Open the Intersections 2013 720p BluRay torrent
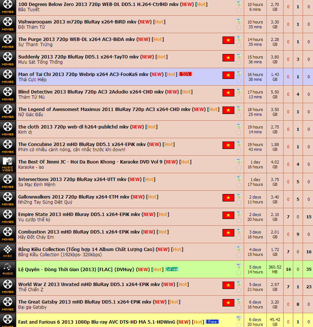Viewport: 313px width, 327px height. coord(72,180)
